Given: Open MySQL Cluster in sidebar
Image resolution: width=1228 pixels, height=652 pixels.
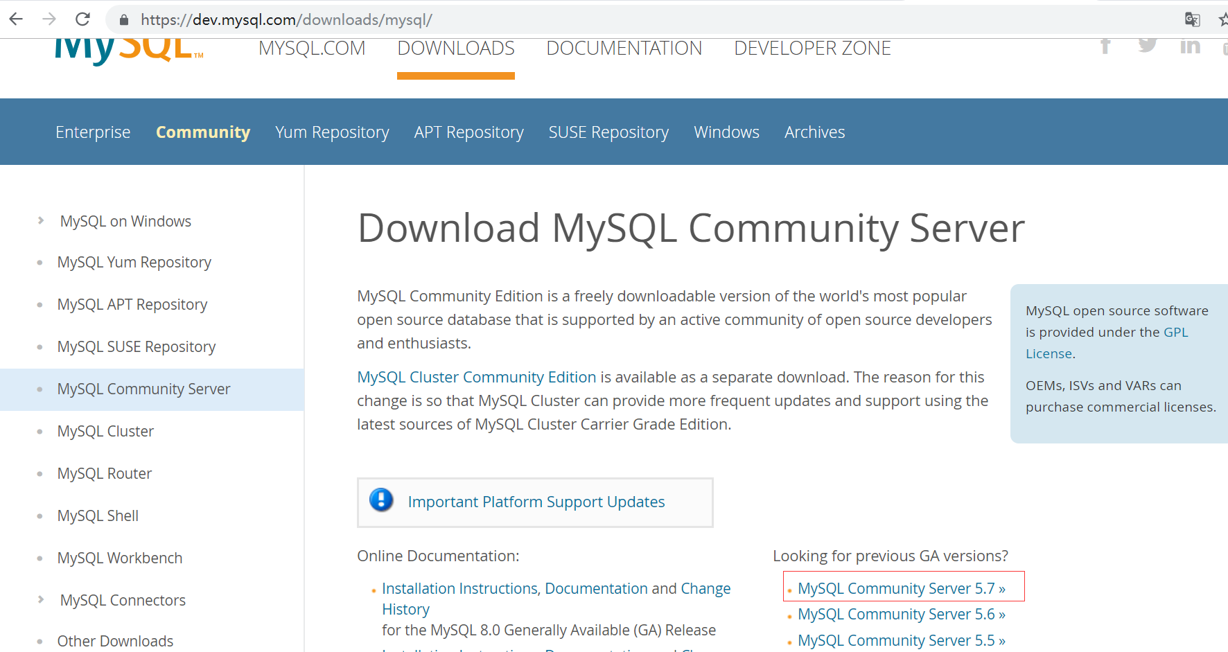Looking at the screenshot, I should (x=105, y=431).
